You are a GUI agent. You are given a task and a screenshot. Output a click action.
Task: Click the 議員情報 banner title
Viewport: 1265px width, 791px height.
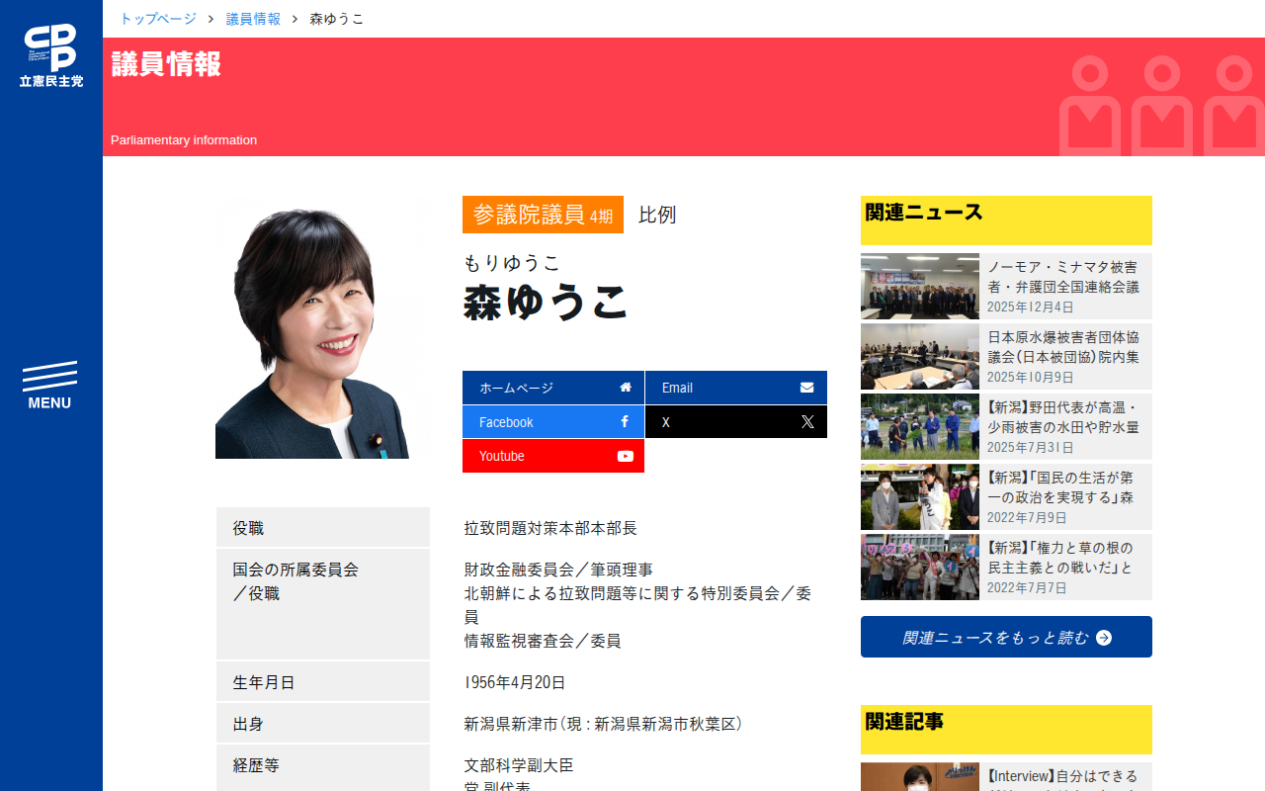coord(166,63)
